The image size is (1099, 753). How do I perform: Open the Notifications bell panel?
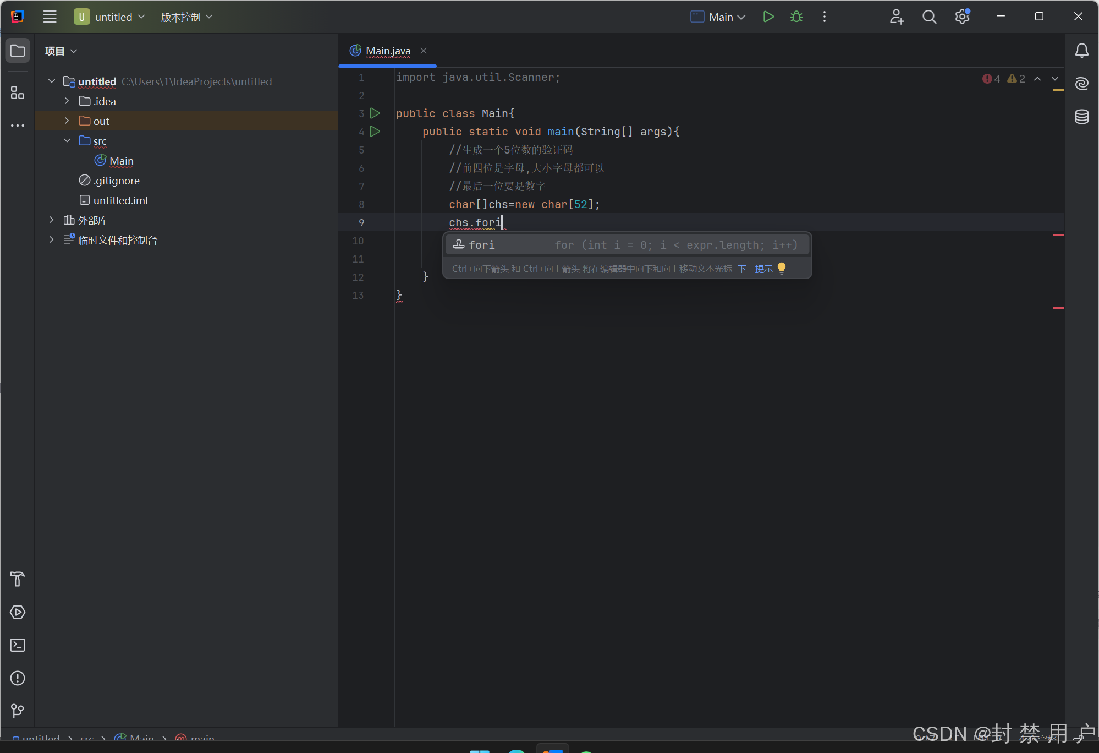tap(1081, 51)
